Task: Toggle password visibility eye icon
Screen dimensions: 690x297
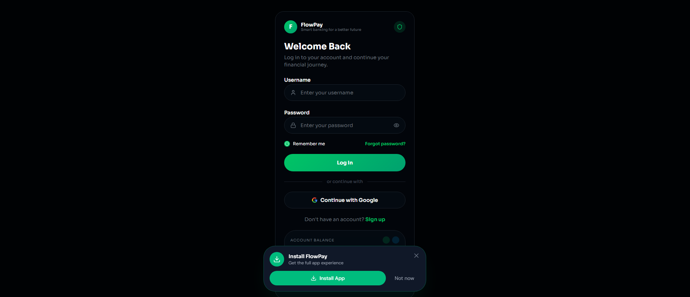Action: pos(396,125)
